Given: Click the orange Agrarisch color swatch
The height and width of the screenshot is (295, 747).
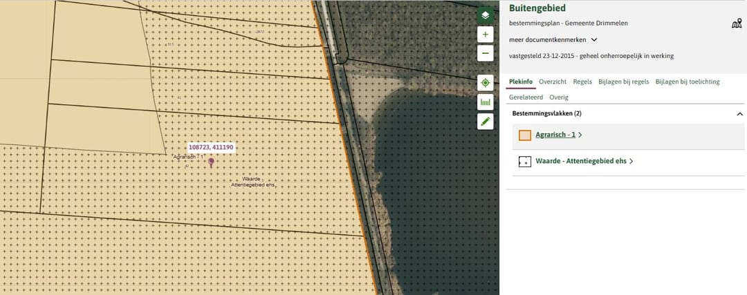Looking at the screenshot, I should click(525, 135).
